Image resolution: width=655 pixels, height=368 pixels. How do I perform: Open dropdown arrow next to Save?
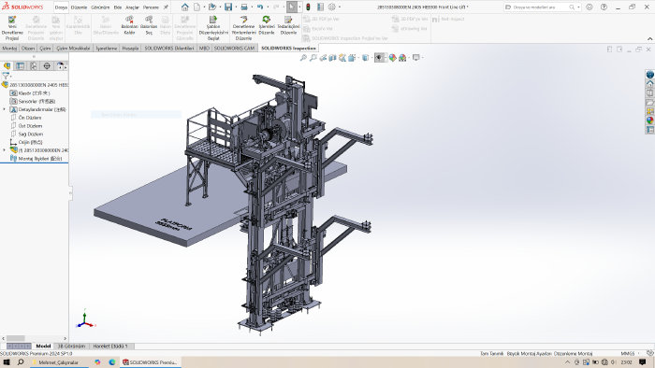coord(236,7)
